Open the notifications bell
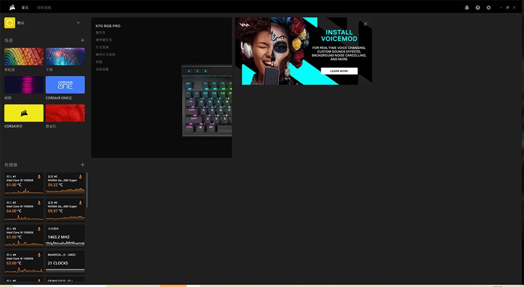 (x=467, y=7)
